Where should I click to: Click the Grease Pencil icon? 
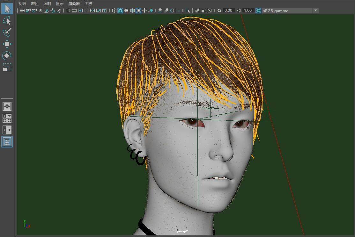(x=59, y=11)
